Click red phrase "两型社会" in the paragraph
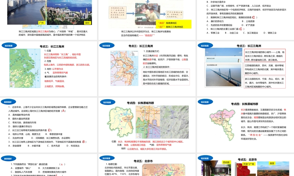 pos(255,135)
